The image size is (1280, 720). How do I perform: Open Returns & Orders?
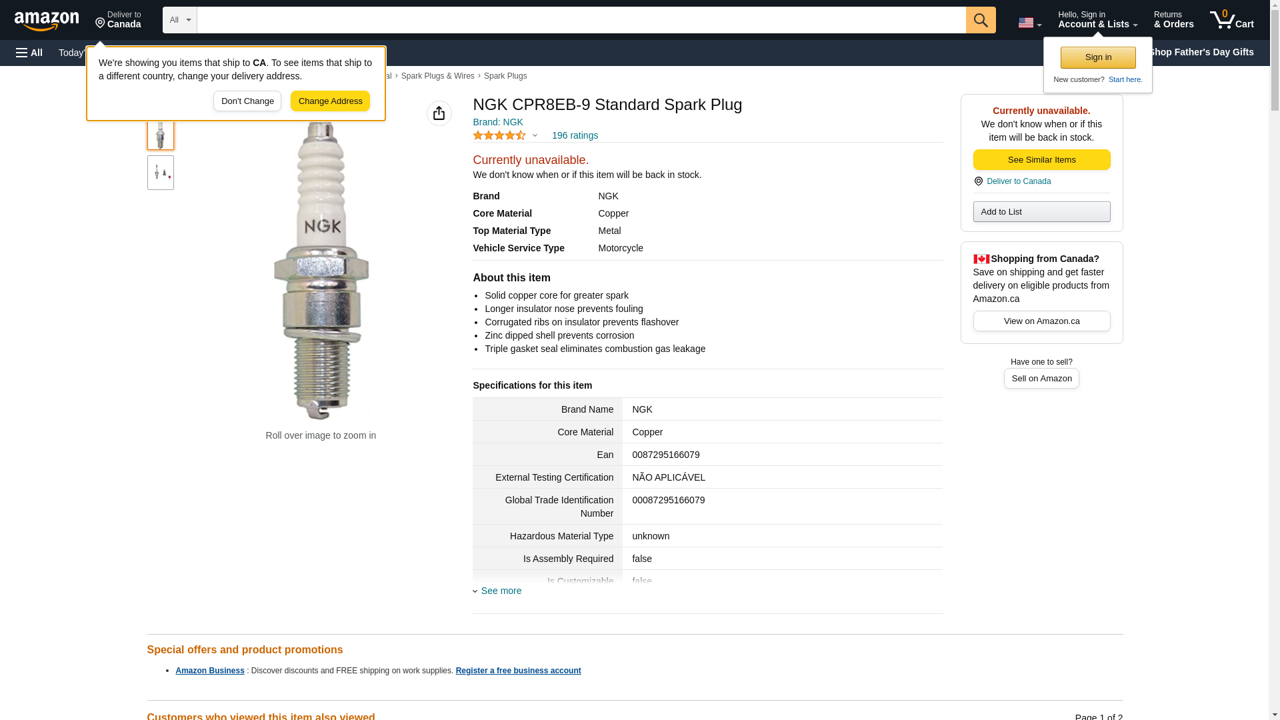click(1173, 20)
